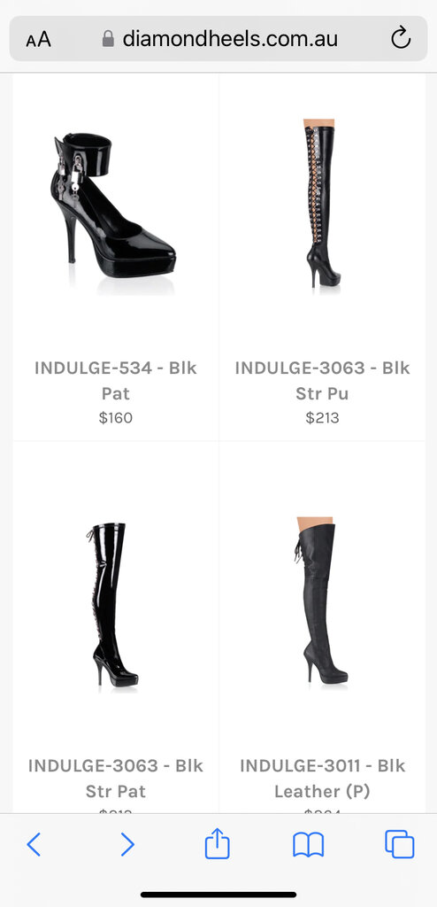The width and height of the screenshot is (437, 907).
Task: Tap the padlock security icon
Action: pos(108,39)
